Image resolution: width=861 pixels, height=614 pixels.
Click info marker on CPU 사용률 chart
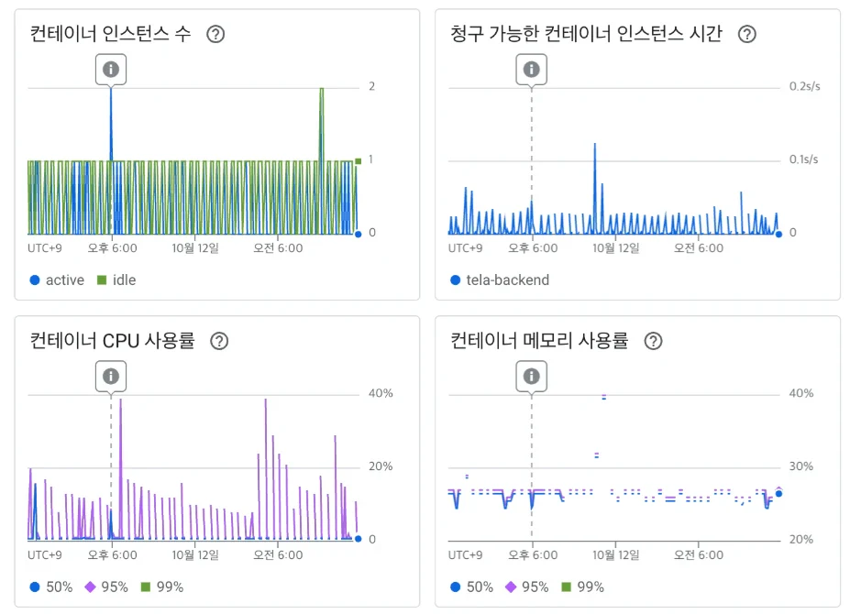111,377
